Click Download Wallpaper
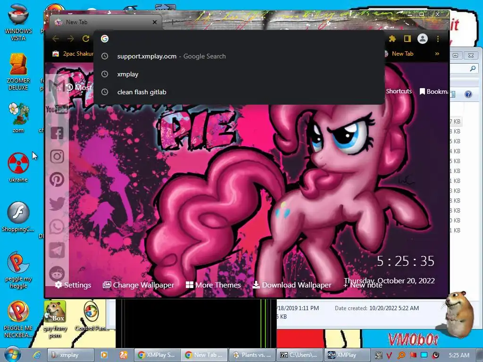 click(x=291, y=285)
